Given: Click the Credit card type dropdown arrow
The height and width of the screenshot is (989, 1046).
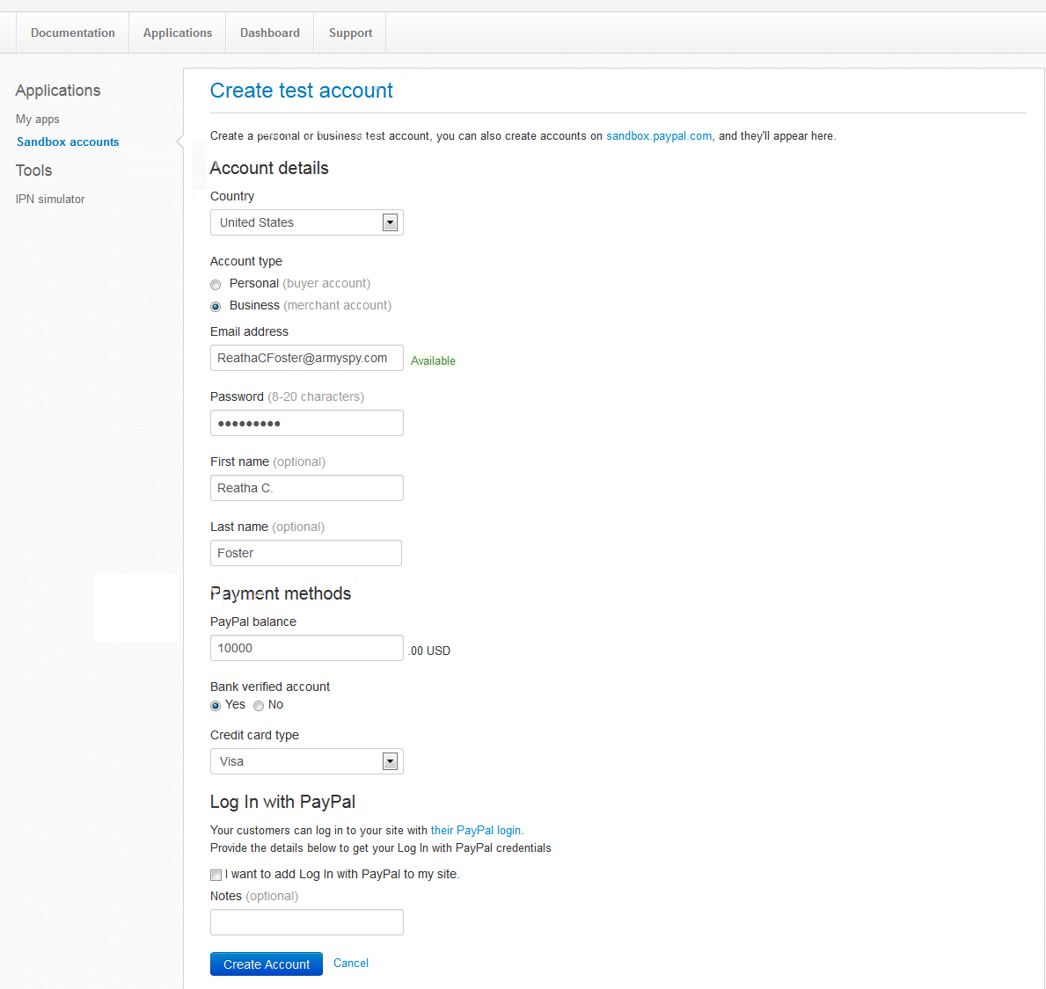Looking at the screenshot, I should tap(391, 761).
